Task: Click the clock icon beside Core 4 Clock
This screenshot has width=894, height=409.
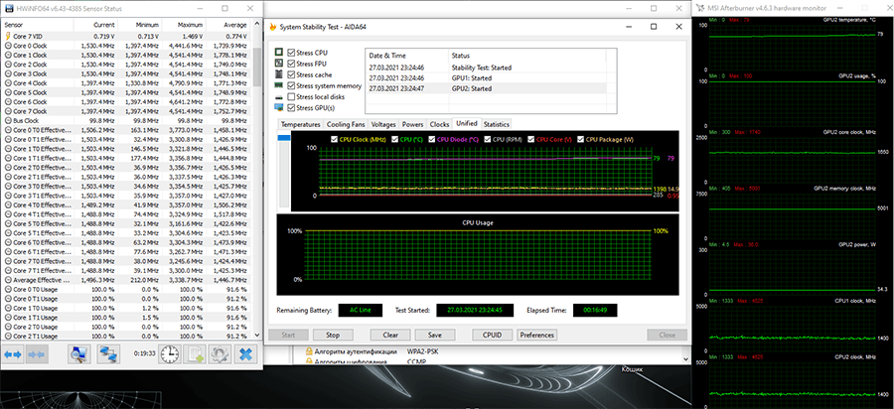Action: [x=8, y=83]
